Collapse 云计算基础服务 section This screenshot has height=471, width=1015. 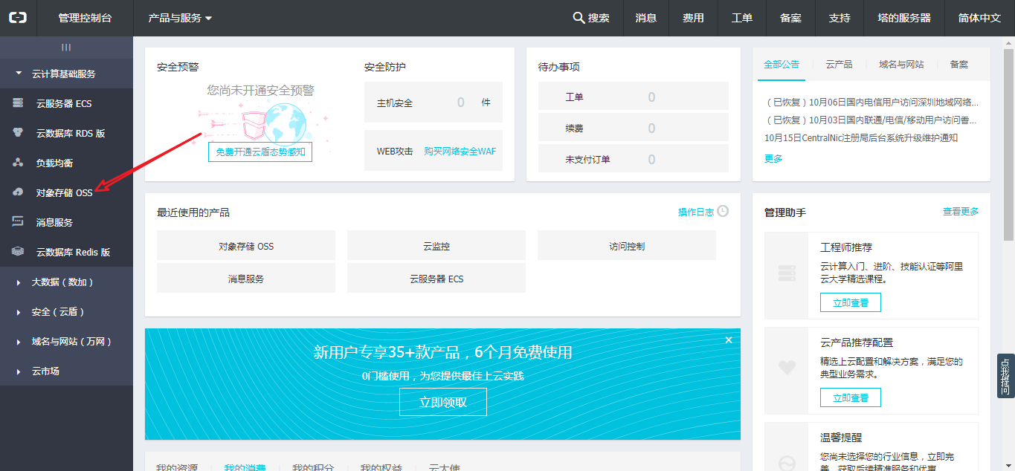click(66, 74)
